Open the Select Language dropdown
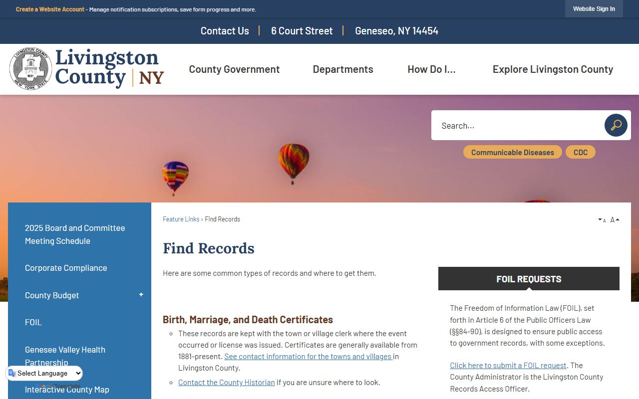Screen dimensions: 639x399 tap(44, 373)
